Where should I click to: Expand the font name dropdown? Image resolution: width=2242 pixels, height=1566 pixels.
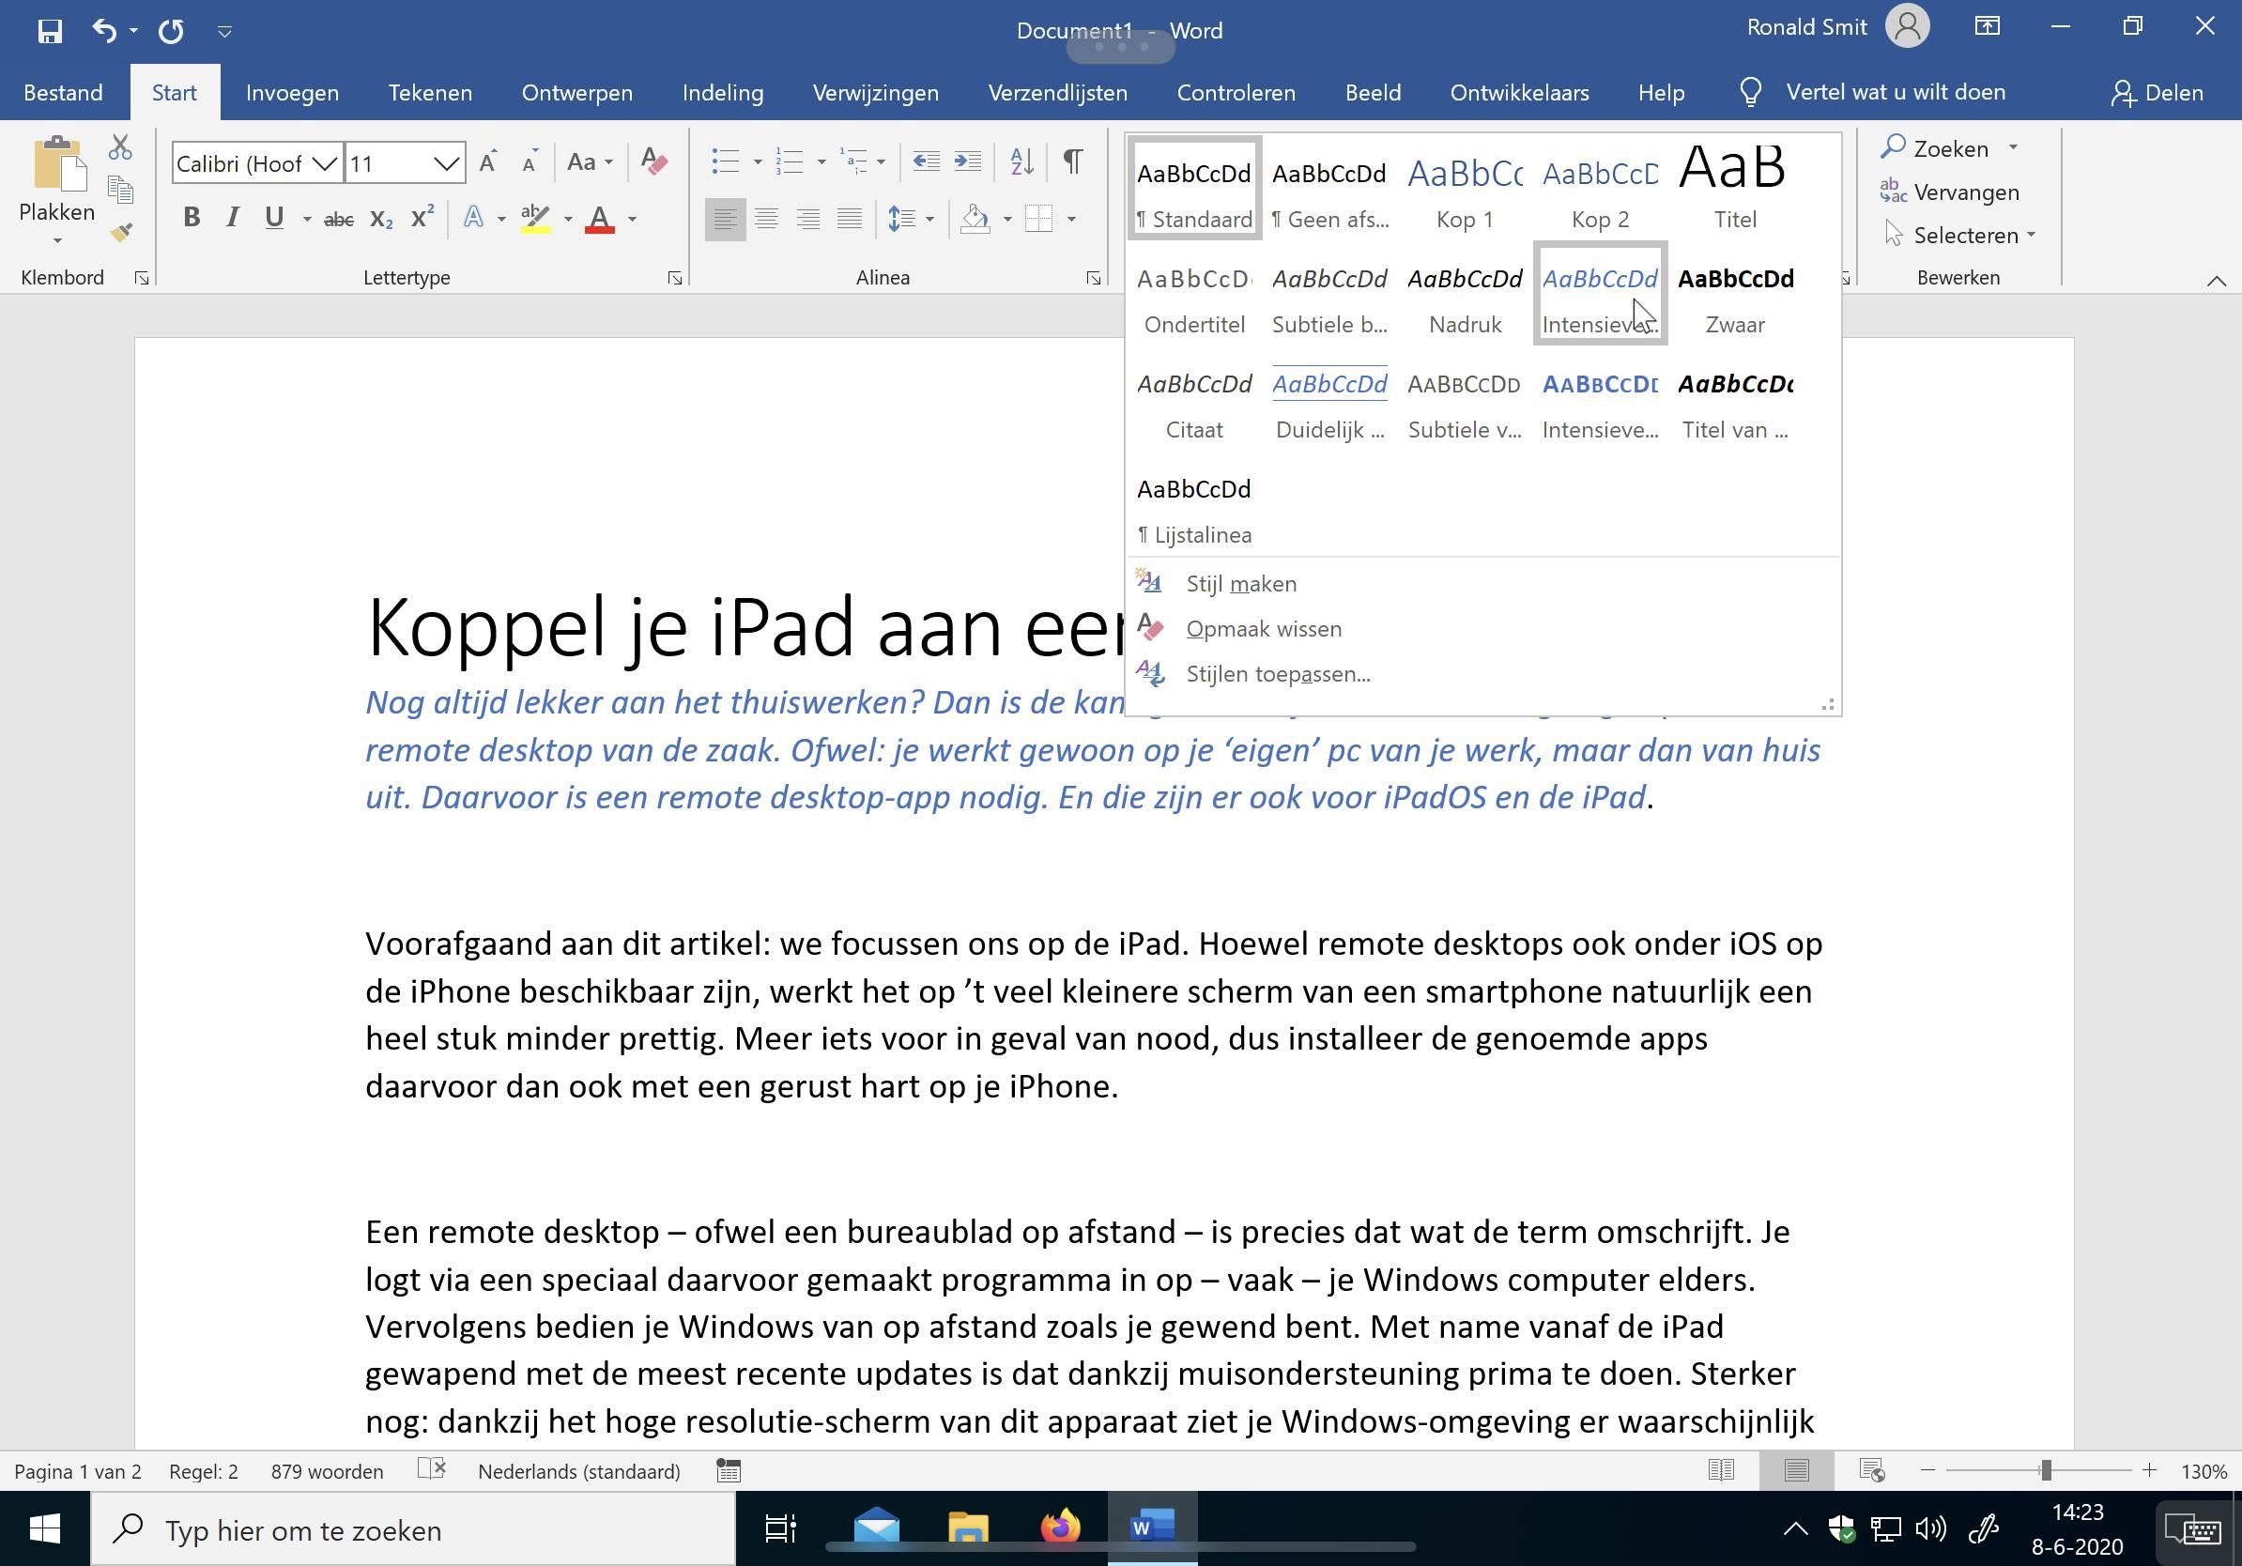click(x=325, y=163)
